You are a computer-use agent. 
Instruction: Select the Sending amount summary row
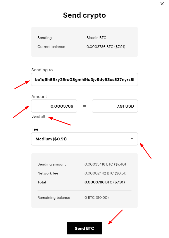(x=84, y=164)
